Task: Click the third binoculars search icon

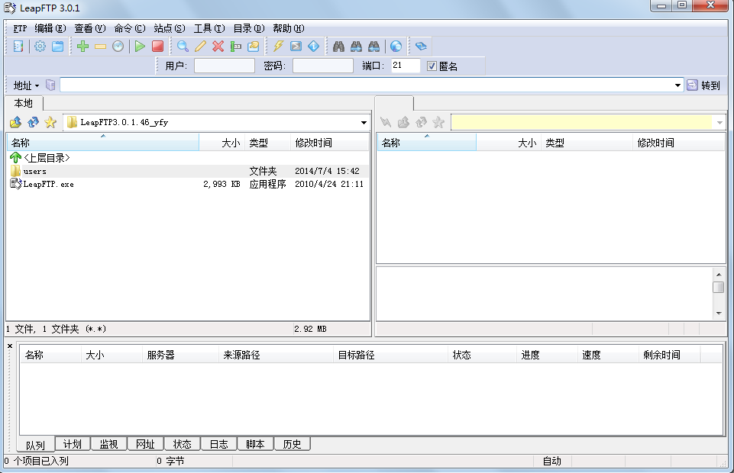Action: 373,47
